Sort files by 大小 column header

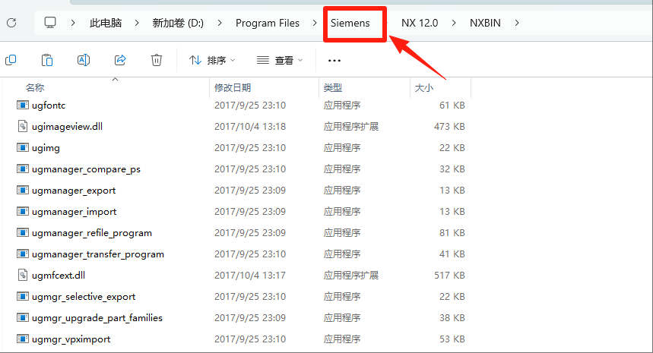423,88
